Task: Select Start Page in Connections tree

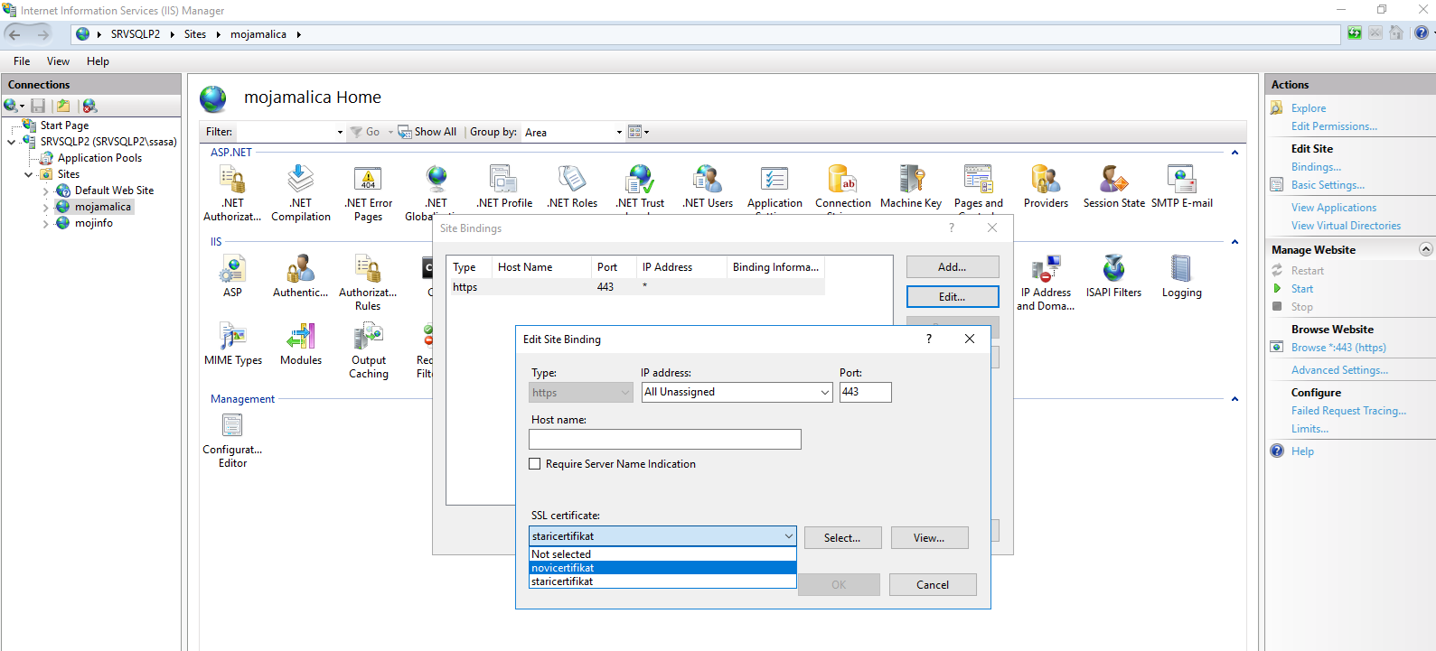Action: pos(64,126)
